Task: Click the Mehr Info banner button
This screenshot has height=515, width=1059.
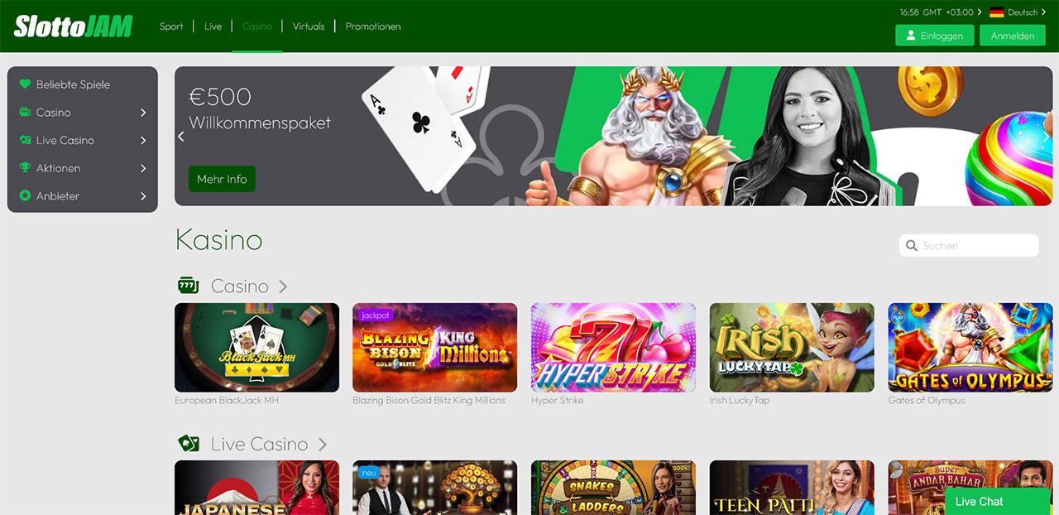Action: pyautogui.click(x=222, y=179)
